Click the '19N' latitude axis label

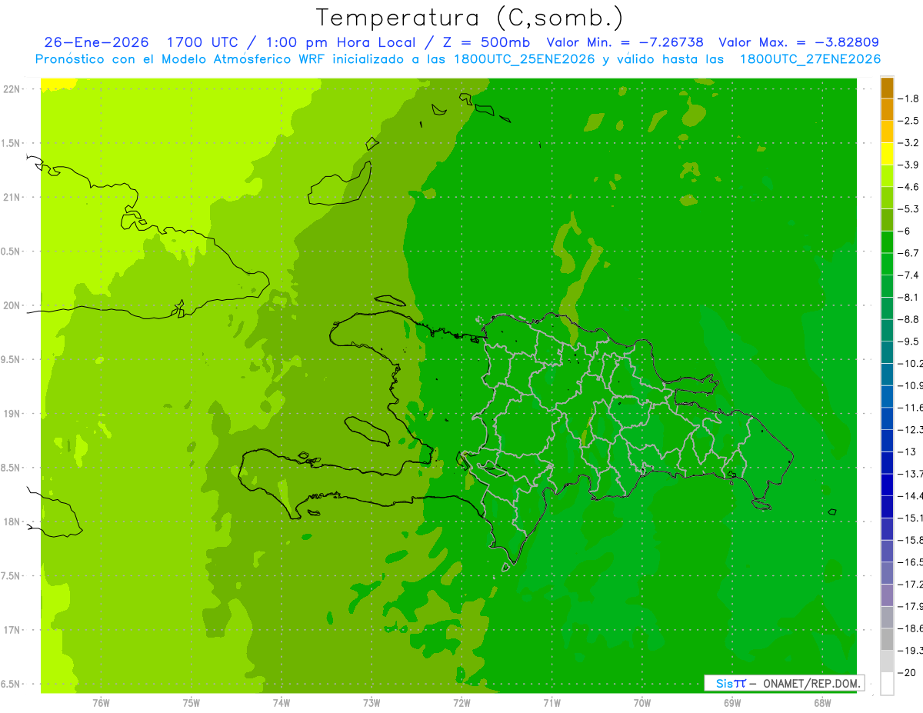pyautogui.click(x=12, y=414)
